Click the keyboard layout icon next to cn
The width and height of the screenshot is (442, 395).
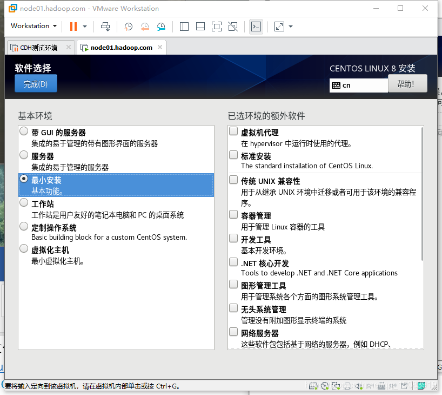[336, 85]
